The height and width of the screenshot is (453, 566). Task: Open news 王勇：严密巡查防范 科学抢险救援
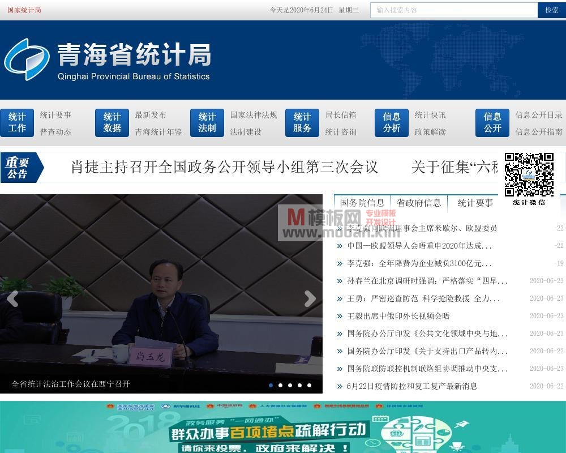(x=423, y=299)
